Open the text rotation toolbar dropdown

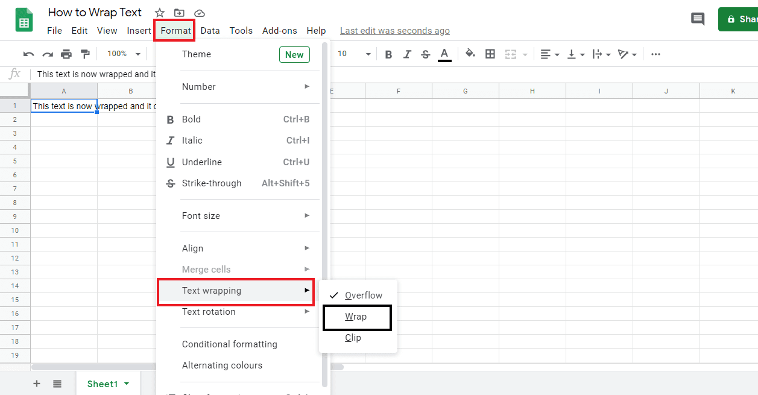pyautogui.click(x=627, y=54)
